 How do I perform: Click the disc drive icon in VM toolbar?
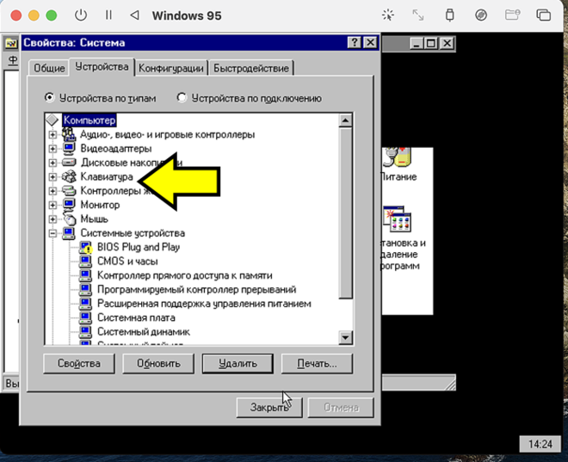pos(481,15)
